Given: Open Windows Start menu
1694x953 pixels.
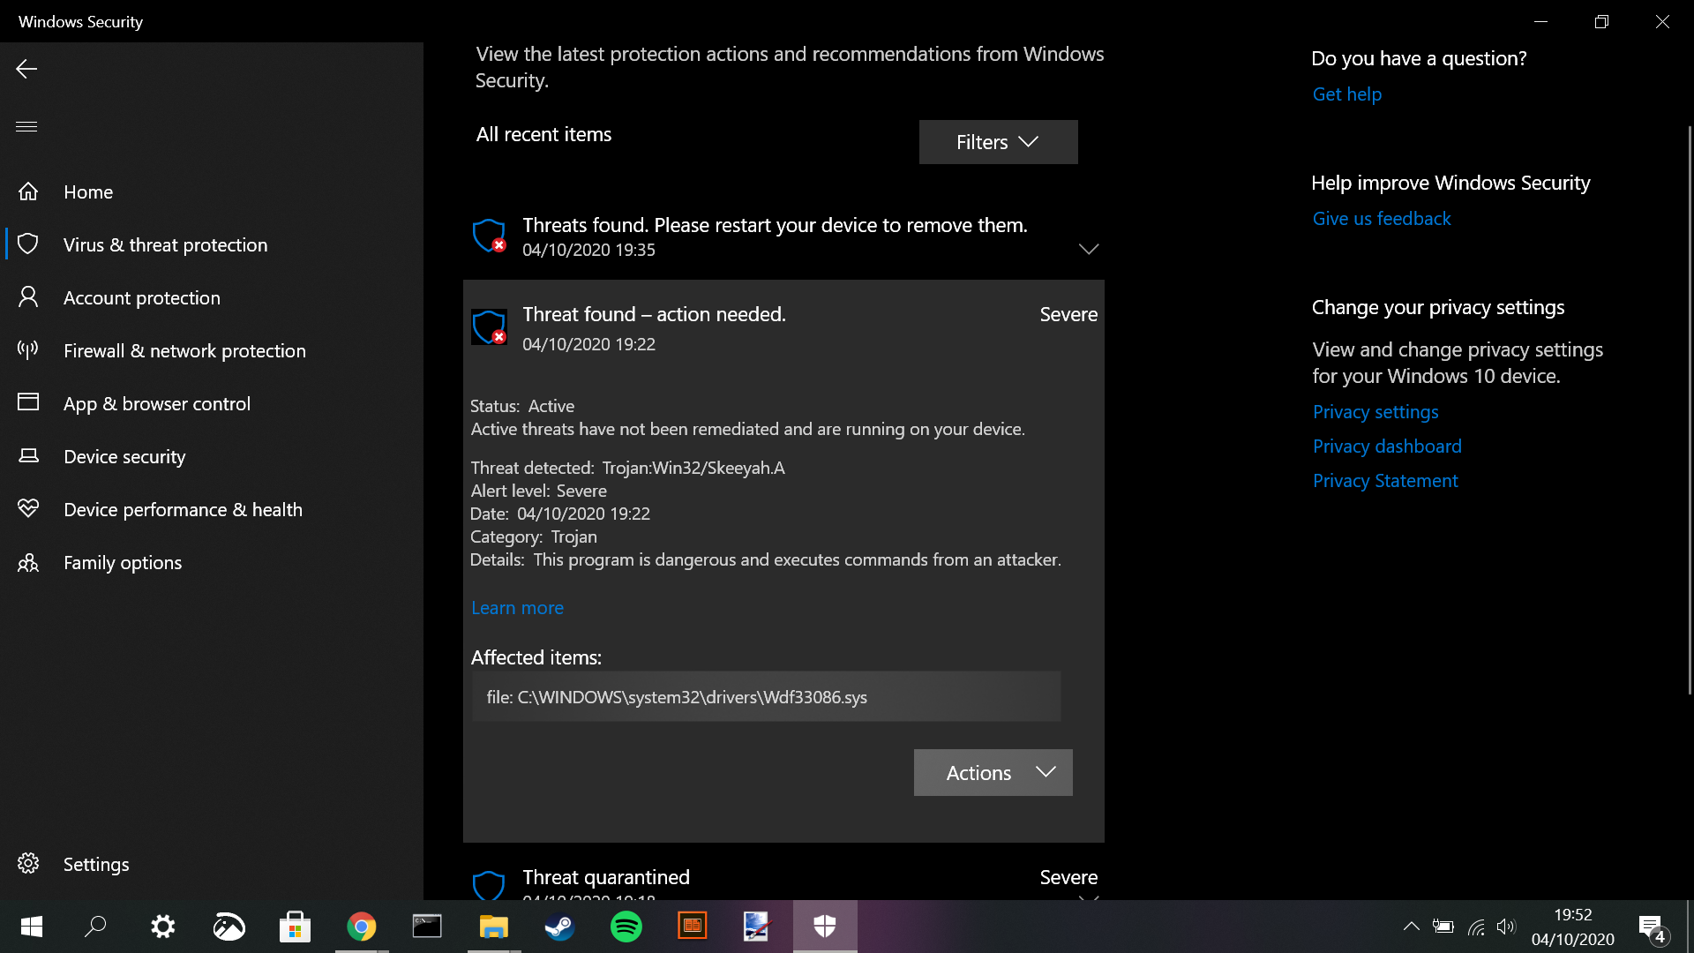Looking at the screenshot, I should click(x=32, y=927).
